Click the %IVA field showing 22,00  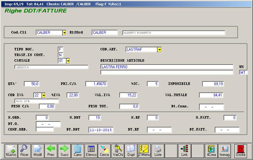[x=73, y=95]
